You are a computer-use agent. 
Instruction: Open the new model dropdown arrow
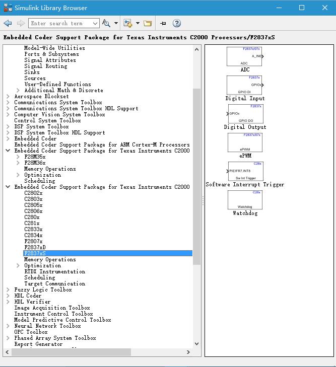138,23
